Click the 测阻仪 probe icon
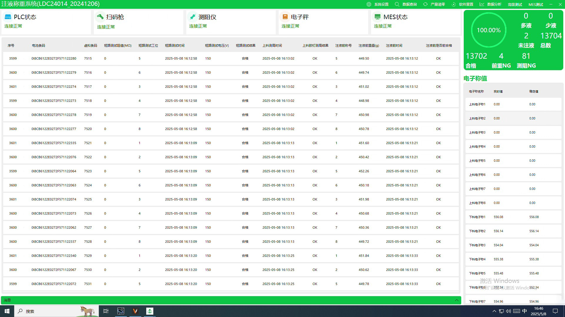This screenshot has width=565, height=317. click(x=193, y=17)
